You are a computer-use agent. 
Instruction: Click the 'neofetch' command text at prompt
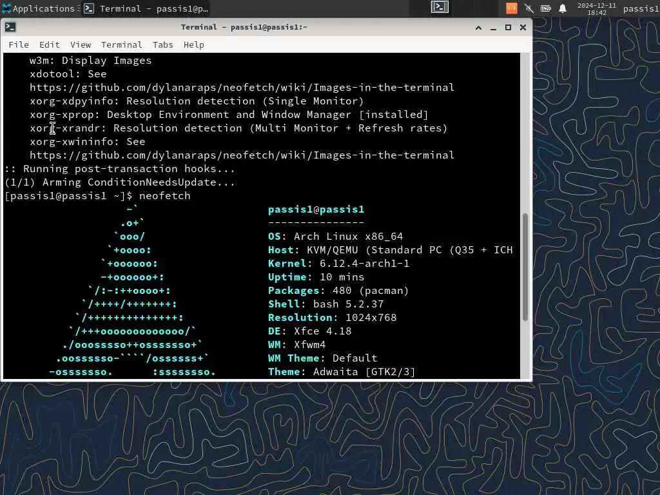pyautogui.click(x=164, y=196)
